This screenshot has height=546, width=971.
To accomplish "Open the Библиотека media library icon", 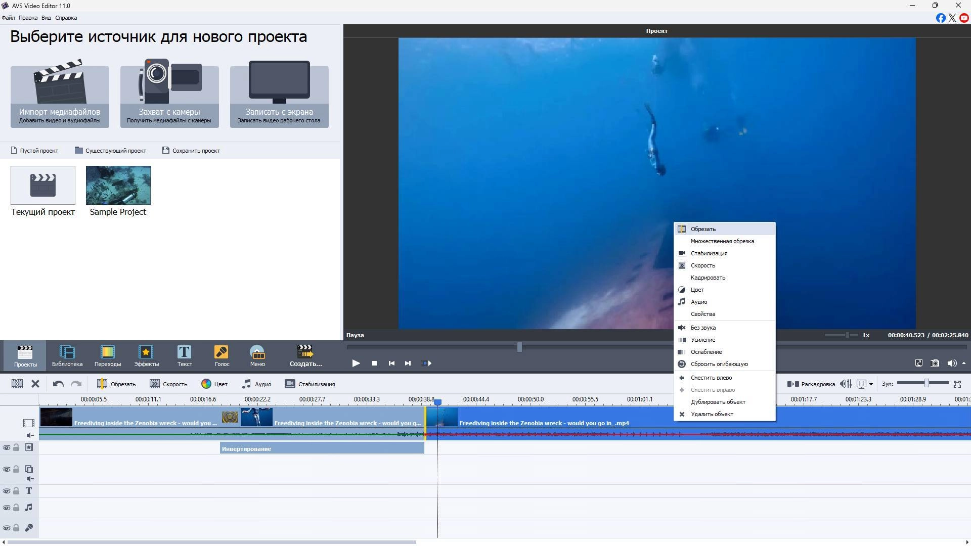I will tap(67, 355).
